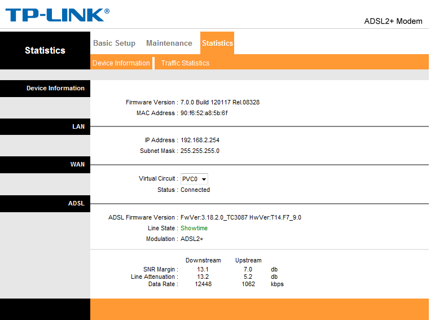Expand the Virtual Circuit PVC0 dropdown
The width and height of the screenshot is (448, 320).
(x=194, y=179)
